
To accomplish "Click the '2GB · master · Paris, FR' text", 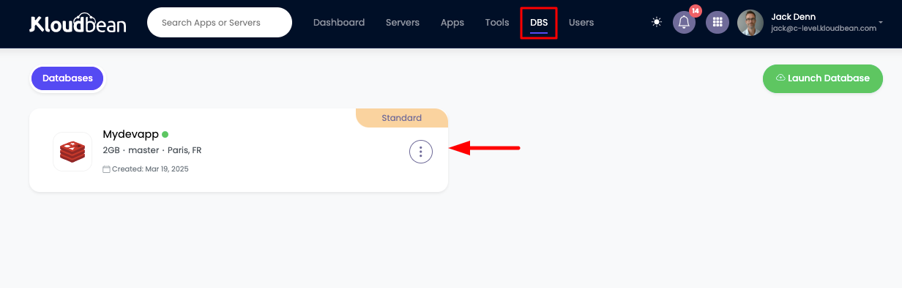I will tap(152, 150).
